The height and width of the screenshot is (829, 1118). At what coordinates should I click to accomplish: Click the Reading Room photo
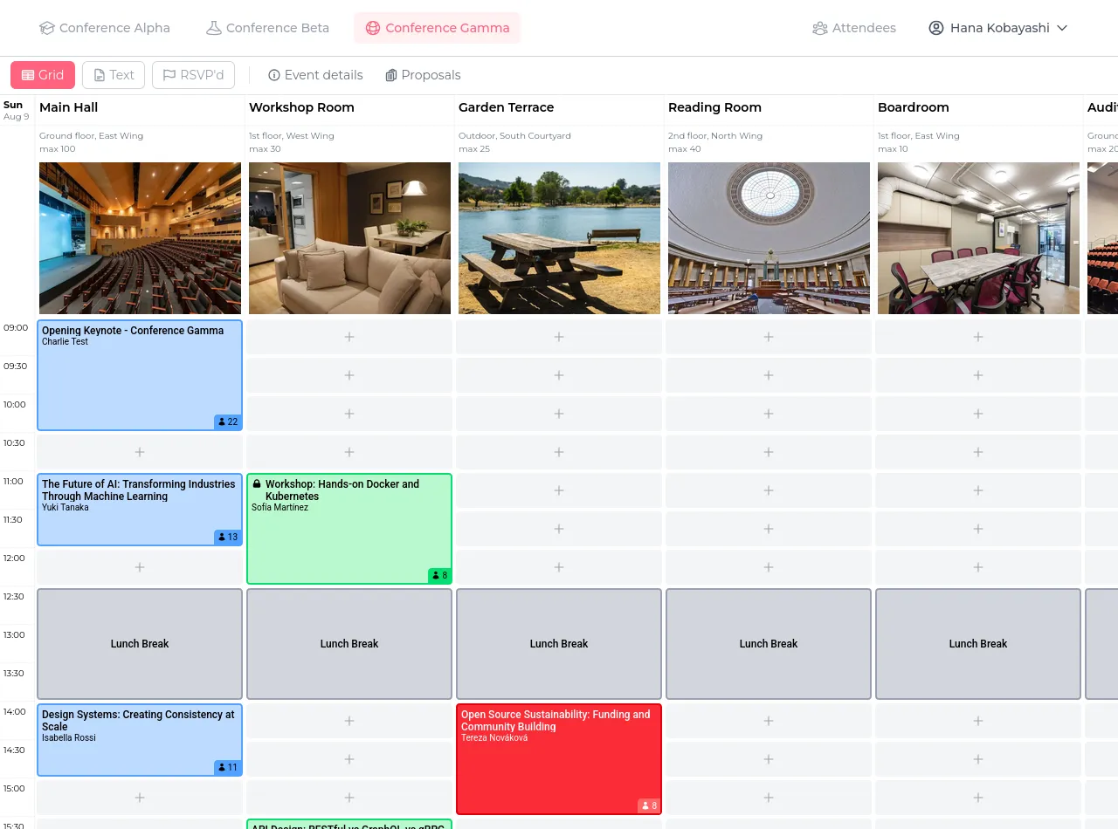click(x=769, y=238)
